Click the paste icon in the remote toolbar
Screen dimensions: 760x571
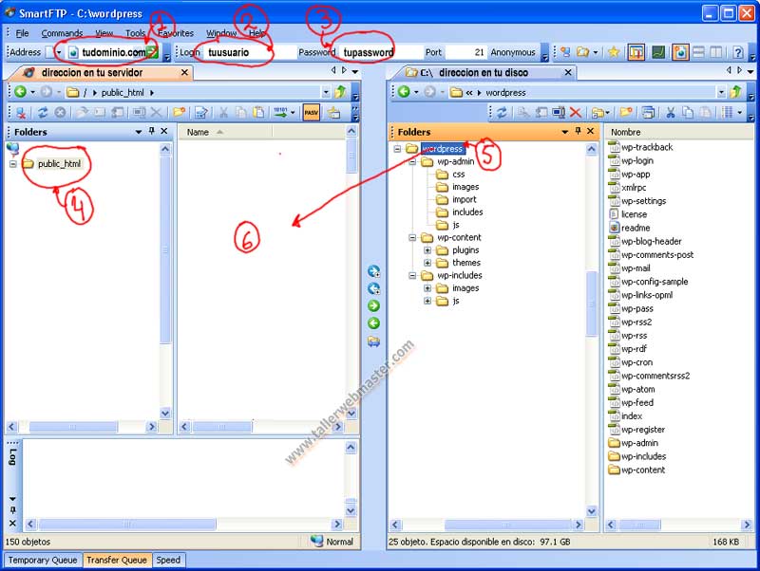pyautogui.click(x=259, y=113)
